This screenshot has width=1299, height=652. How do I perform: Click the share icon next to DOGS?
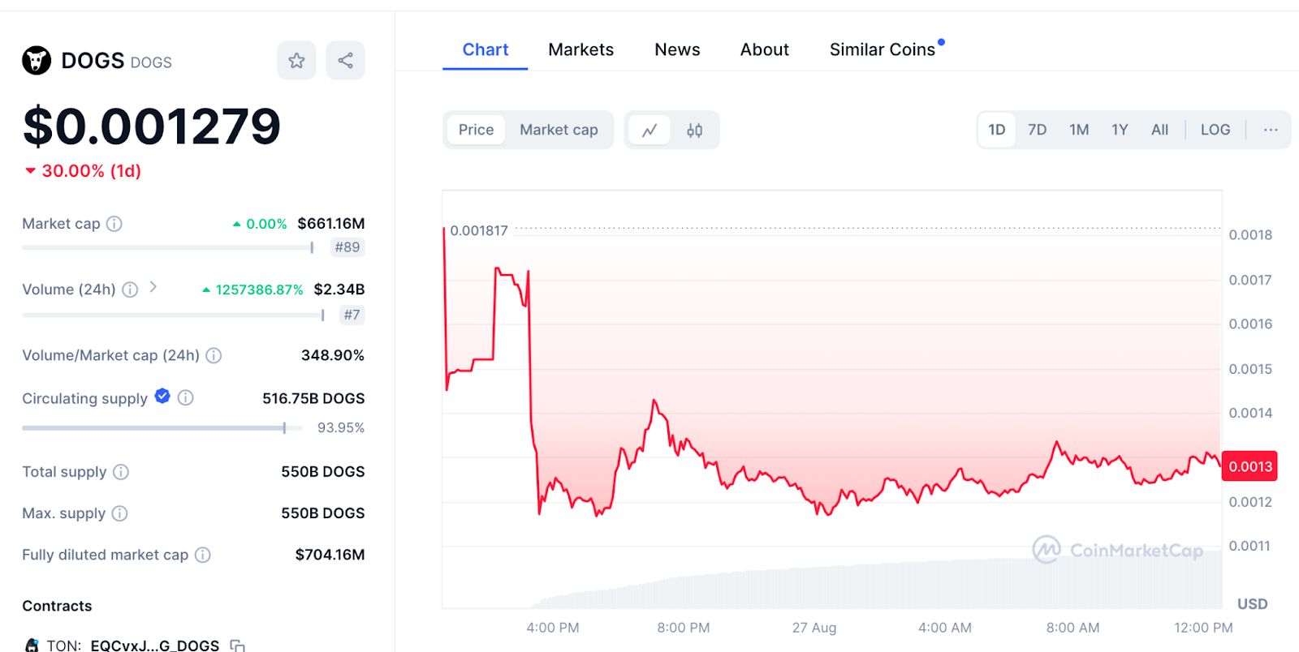pos(345,61)
